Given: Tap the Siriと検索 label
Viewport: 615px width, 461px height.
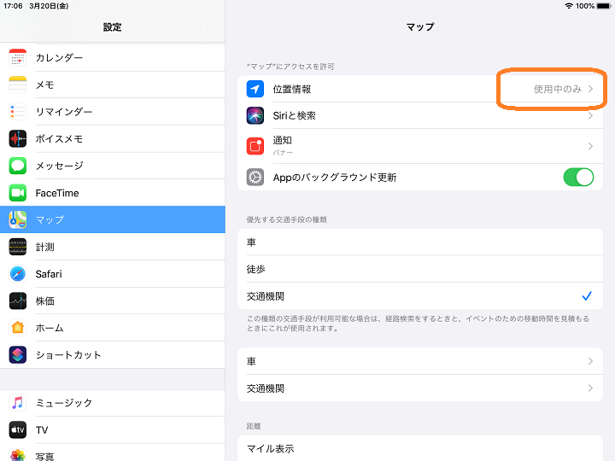Looking at the screenshot, I should tap(294, 115).
